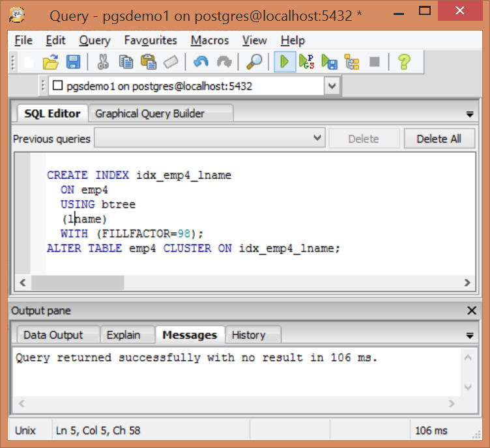Cancel the query with the stop square icon

[x=375, y=62]
